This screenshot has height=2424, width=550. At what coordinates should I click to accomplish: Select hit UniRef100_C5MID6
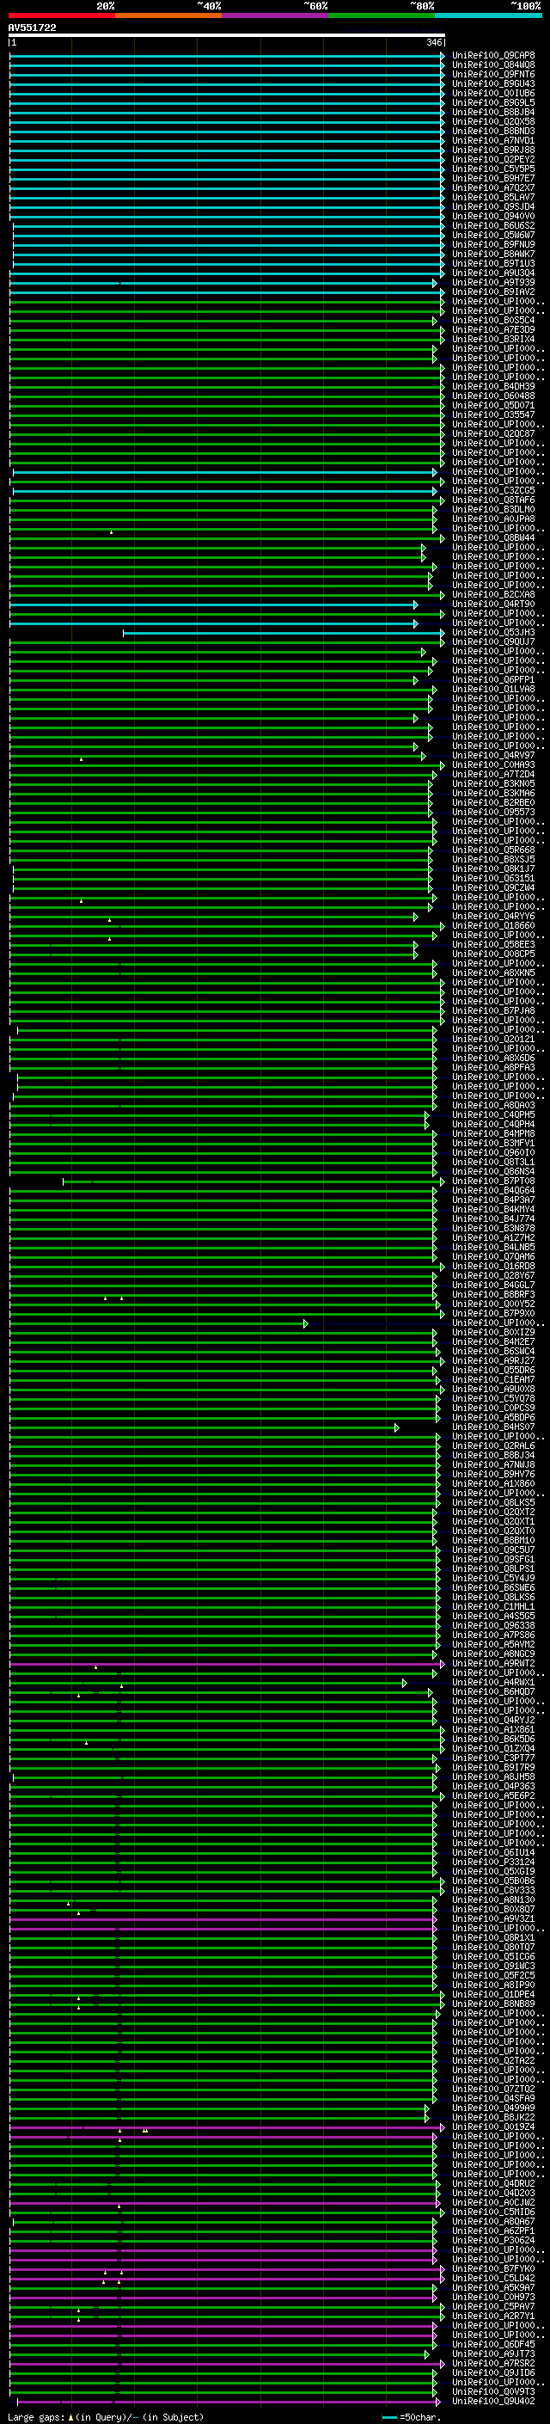point(492,2213)
